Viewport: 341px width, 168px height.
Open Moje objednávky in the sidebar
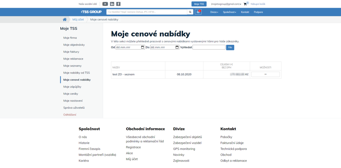(x=74, y=45)
